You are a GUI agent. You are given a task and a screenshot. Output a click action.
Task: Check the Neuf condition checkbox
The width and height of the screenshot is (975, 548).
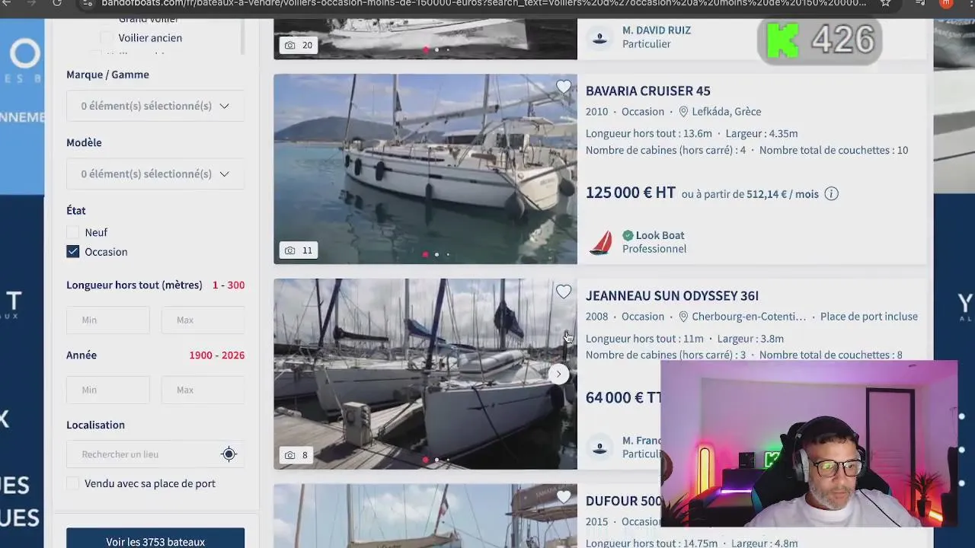click(x=72, y=232)
